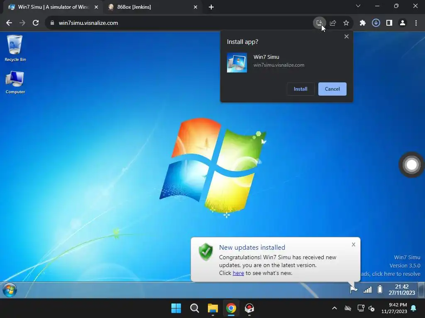
Task: Click the Action Center flag icon
Action: click(354, 289)
